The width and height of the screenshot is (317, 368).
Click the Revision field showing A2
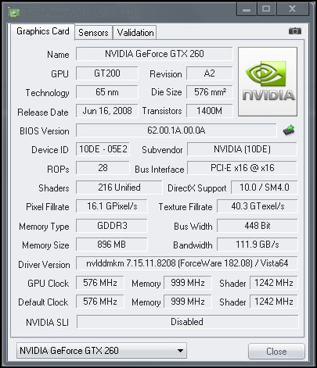209,73
